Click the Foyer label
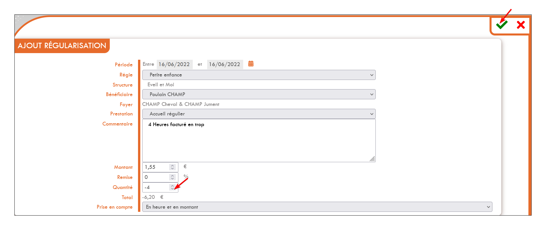This screenshot has width=546, height=230. click(126, 104)
